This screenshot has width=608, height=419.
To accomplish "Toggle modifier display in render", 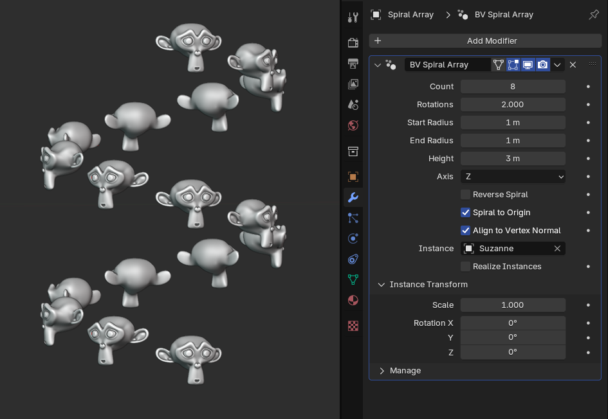I will click(x=543, y=65).
